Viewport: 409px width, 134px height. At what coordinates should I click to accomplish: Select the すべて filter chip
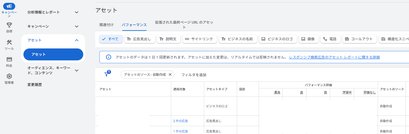pyautogui.click(x=110, y=39)
